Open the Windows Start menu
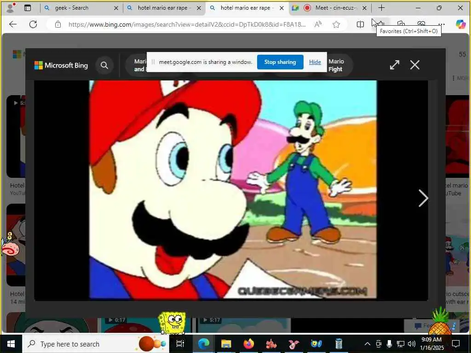Viewport: 471px width, 353px height. pos(11,344)
